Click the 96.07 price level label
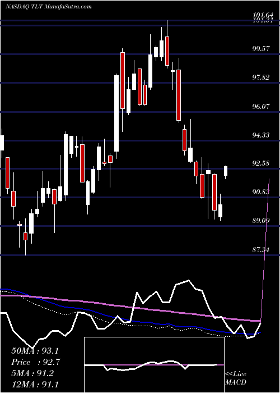The width and height of the screenshot is (280, 393). (261, 106)
